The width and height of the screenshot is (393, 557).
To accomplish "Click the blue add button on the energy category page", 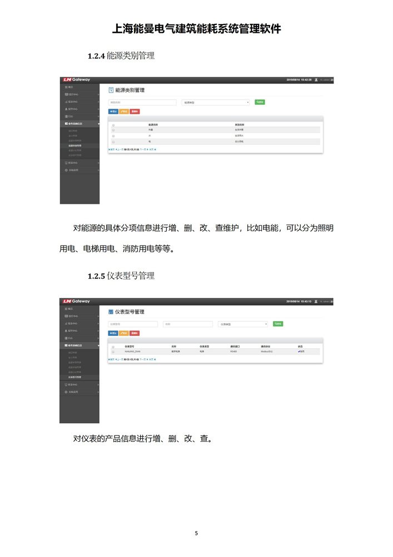I will [x=113, y=111].
